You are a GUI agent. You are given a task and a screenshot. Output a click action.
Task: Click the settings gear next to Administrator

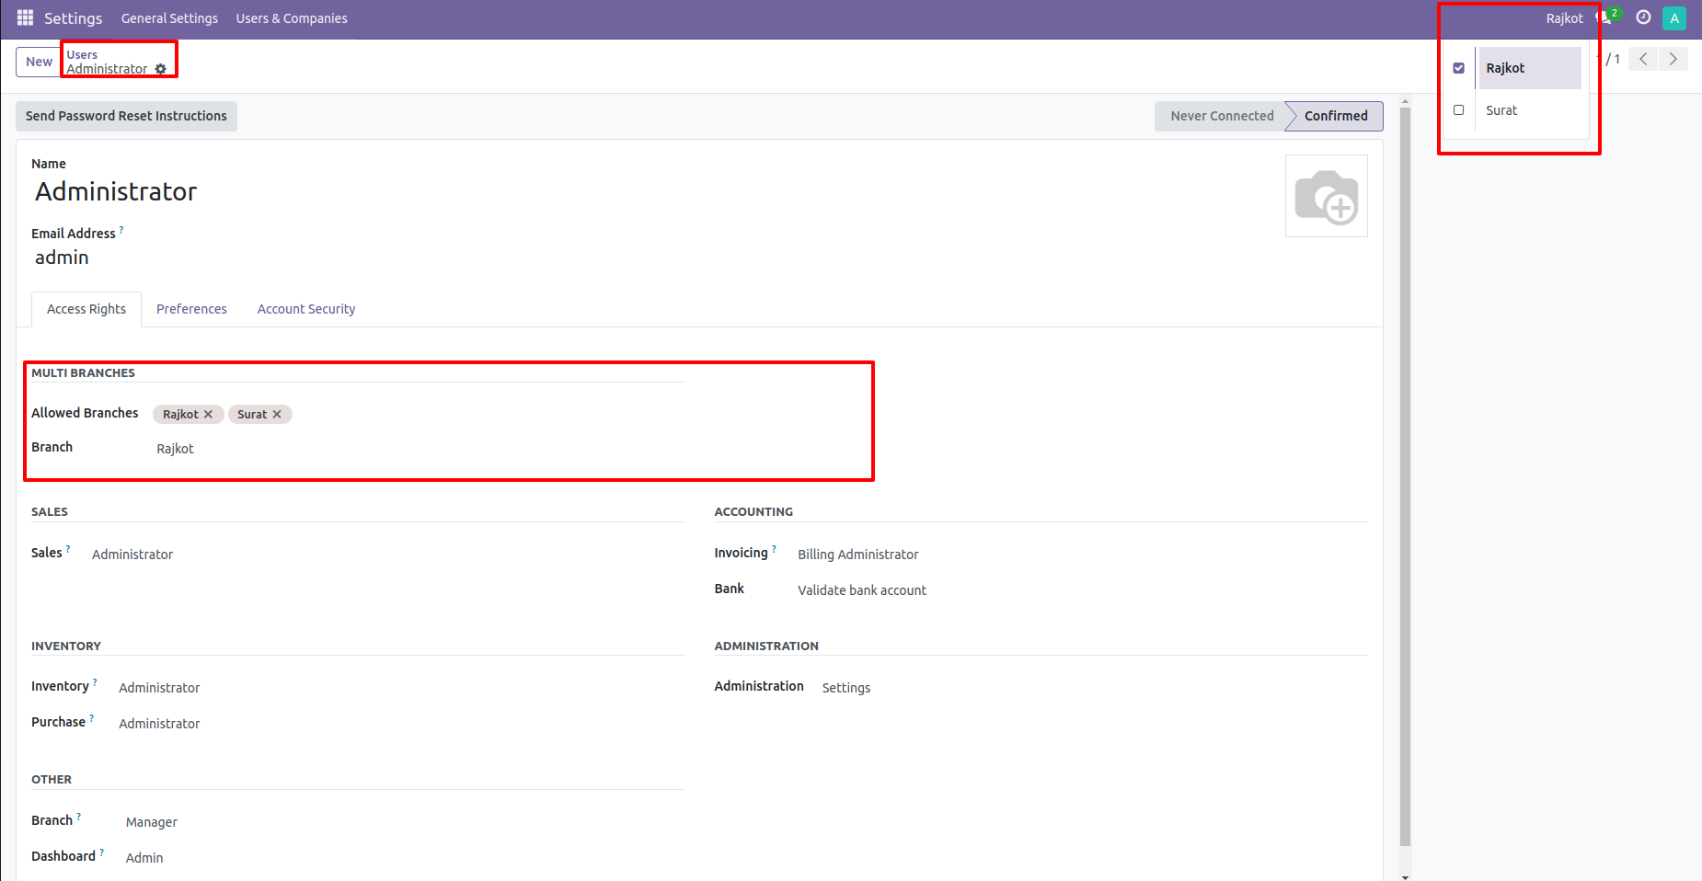pyautogui.click(x=162, y=69)
